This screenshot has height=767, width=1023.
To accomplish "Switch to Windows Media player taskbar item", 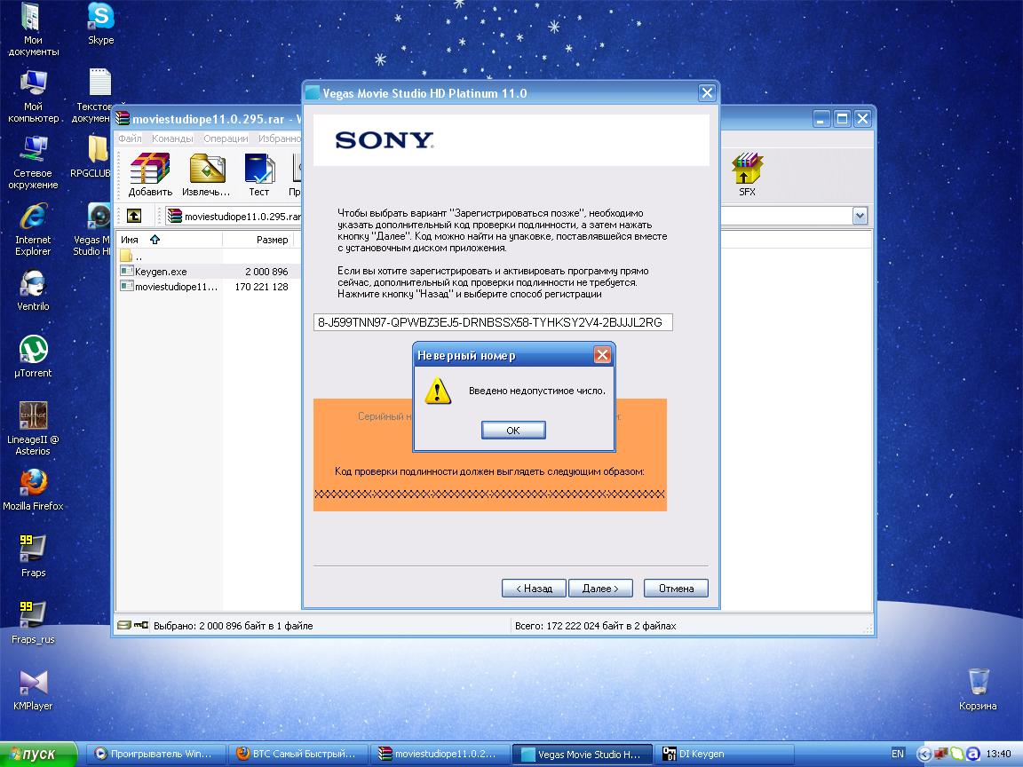I will (156, 754).
